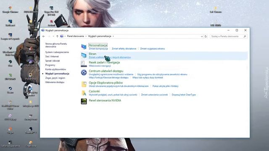Click Włącz funkcję Klawisze łatwego dostępu

108,78
